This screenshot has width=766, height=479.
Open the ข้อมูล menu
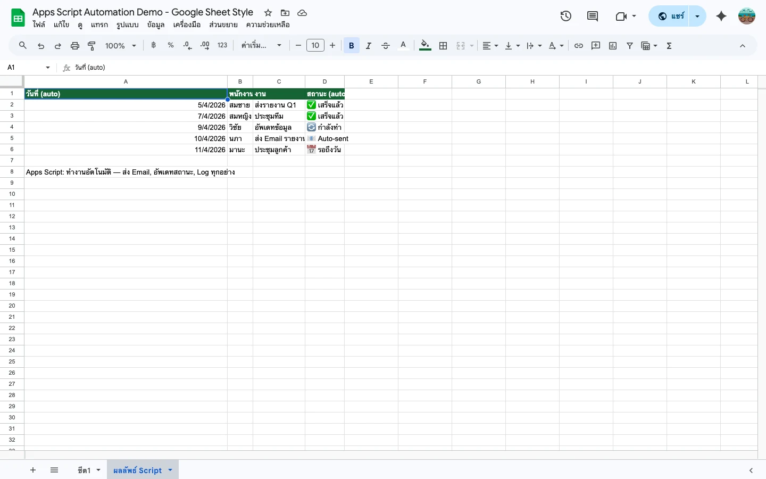tap(156, 25)
